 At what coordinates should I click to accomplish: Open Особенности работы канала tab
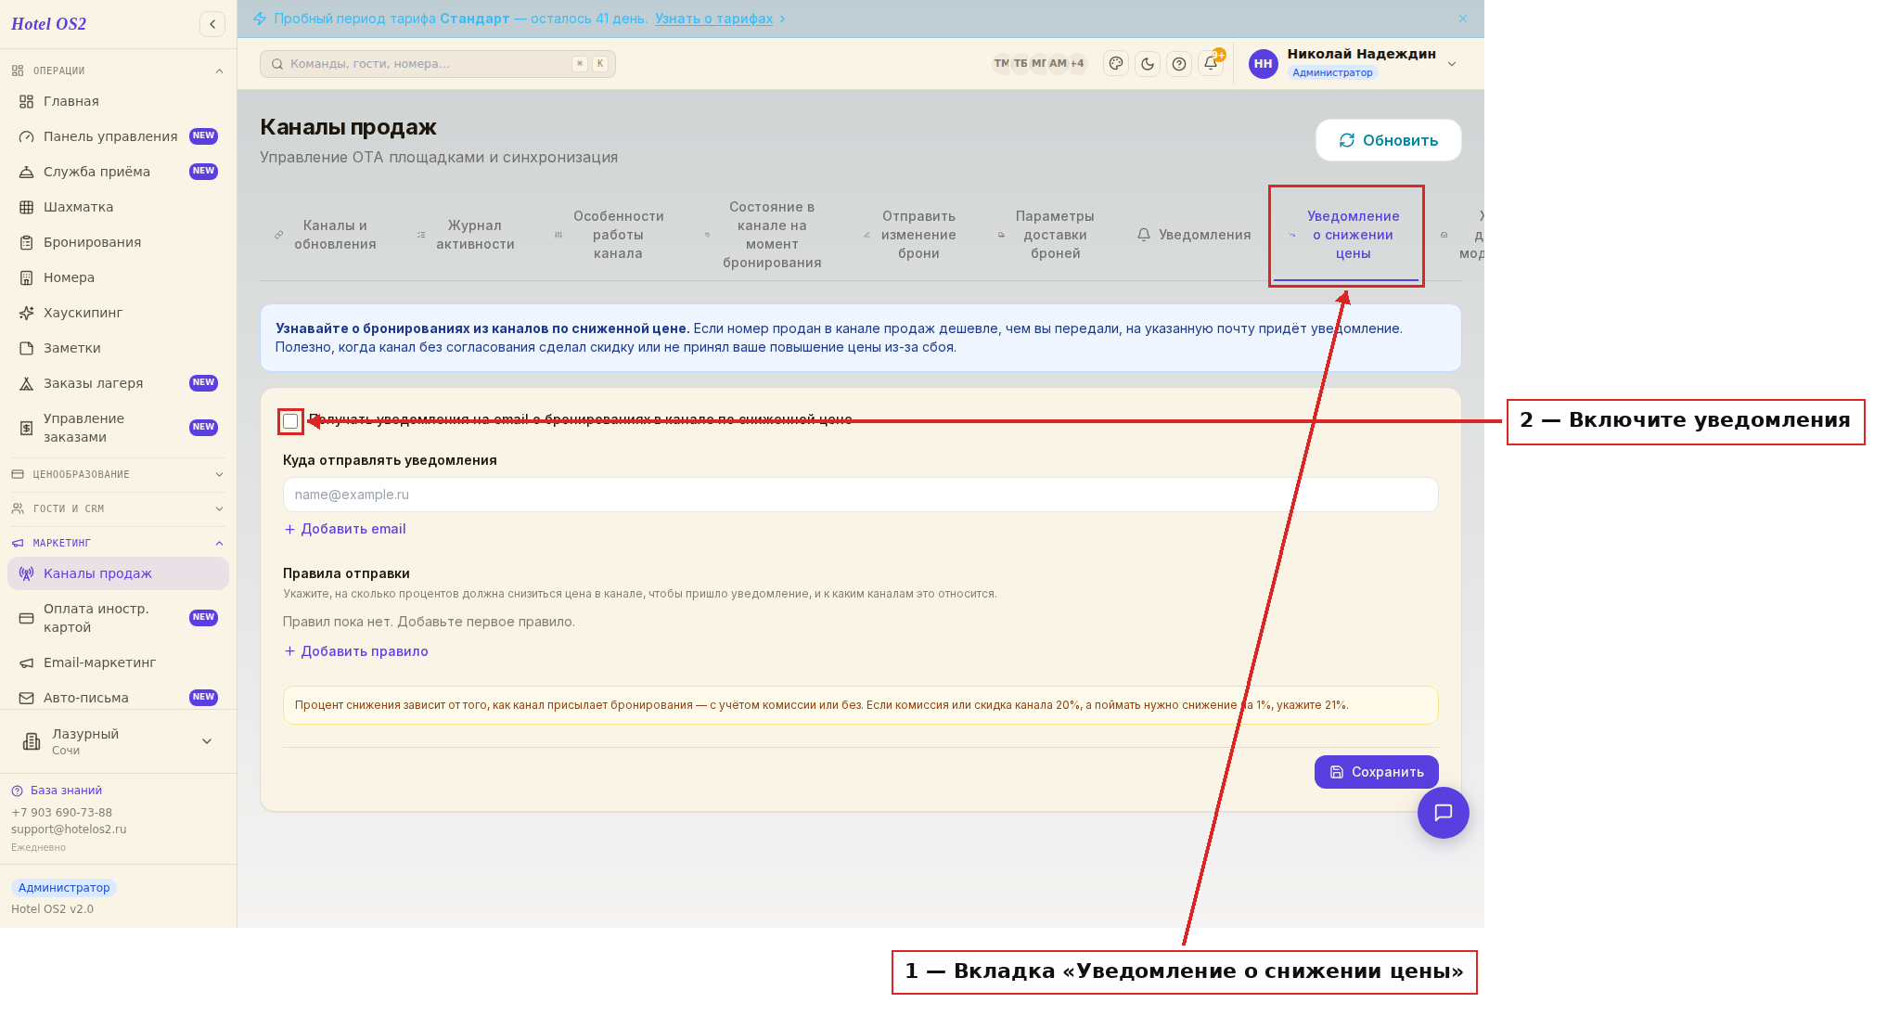[x=610, y=235]
